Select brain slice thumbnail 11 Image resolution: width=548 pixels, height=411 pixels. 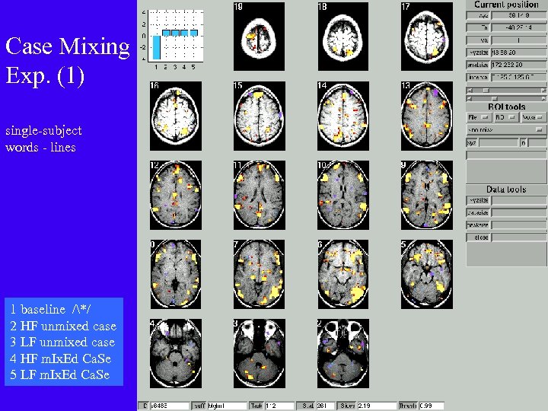pyautogui.click(x=260, y=195)
